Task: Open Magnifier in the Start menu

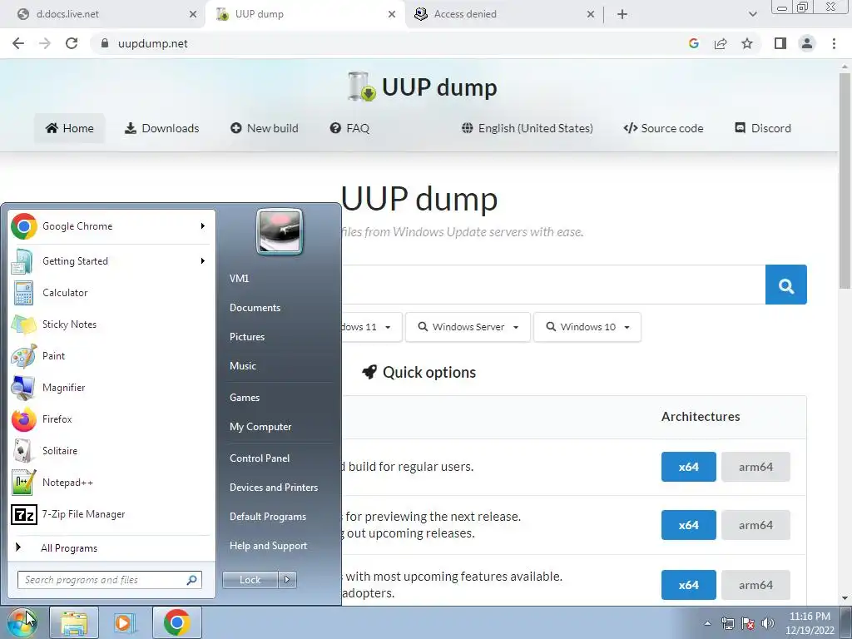Action: tap(111, 388)
